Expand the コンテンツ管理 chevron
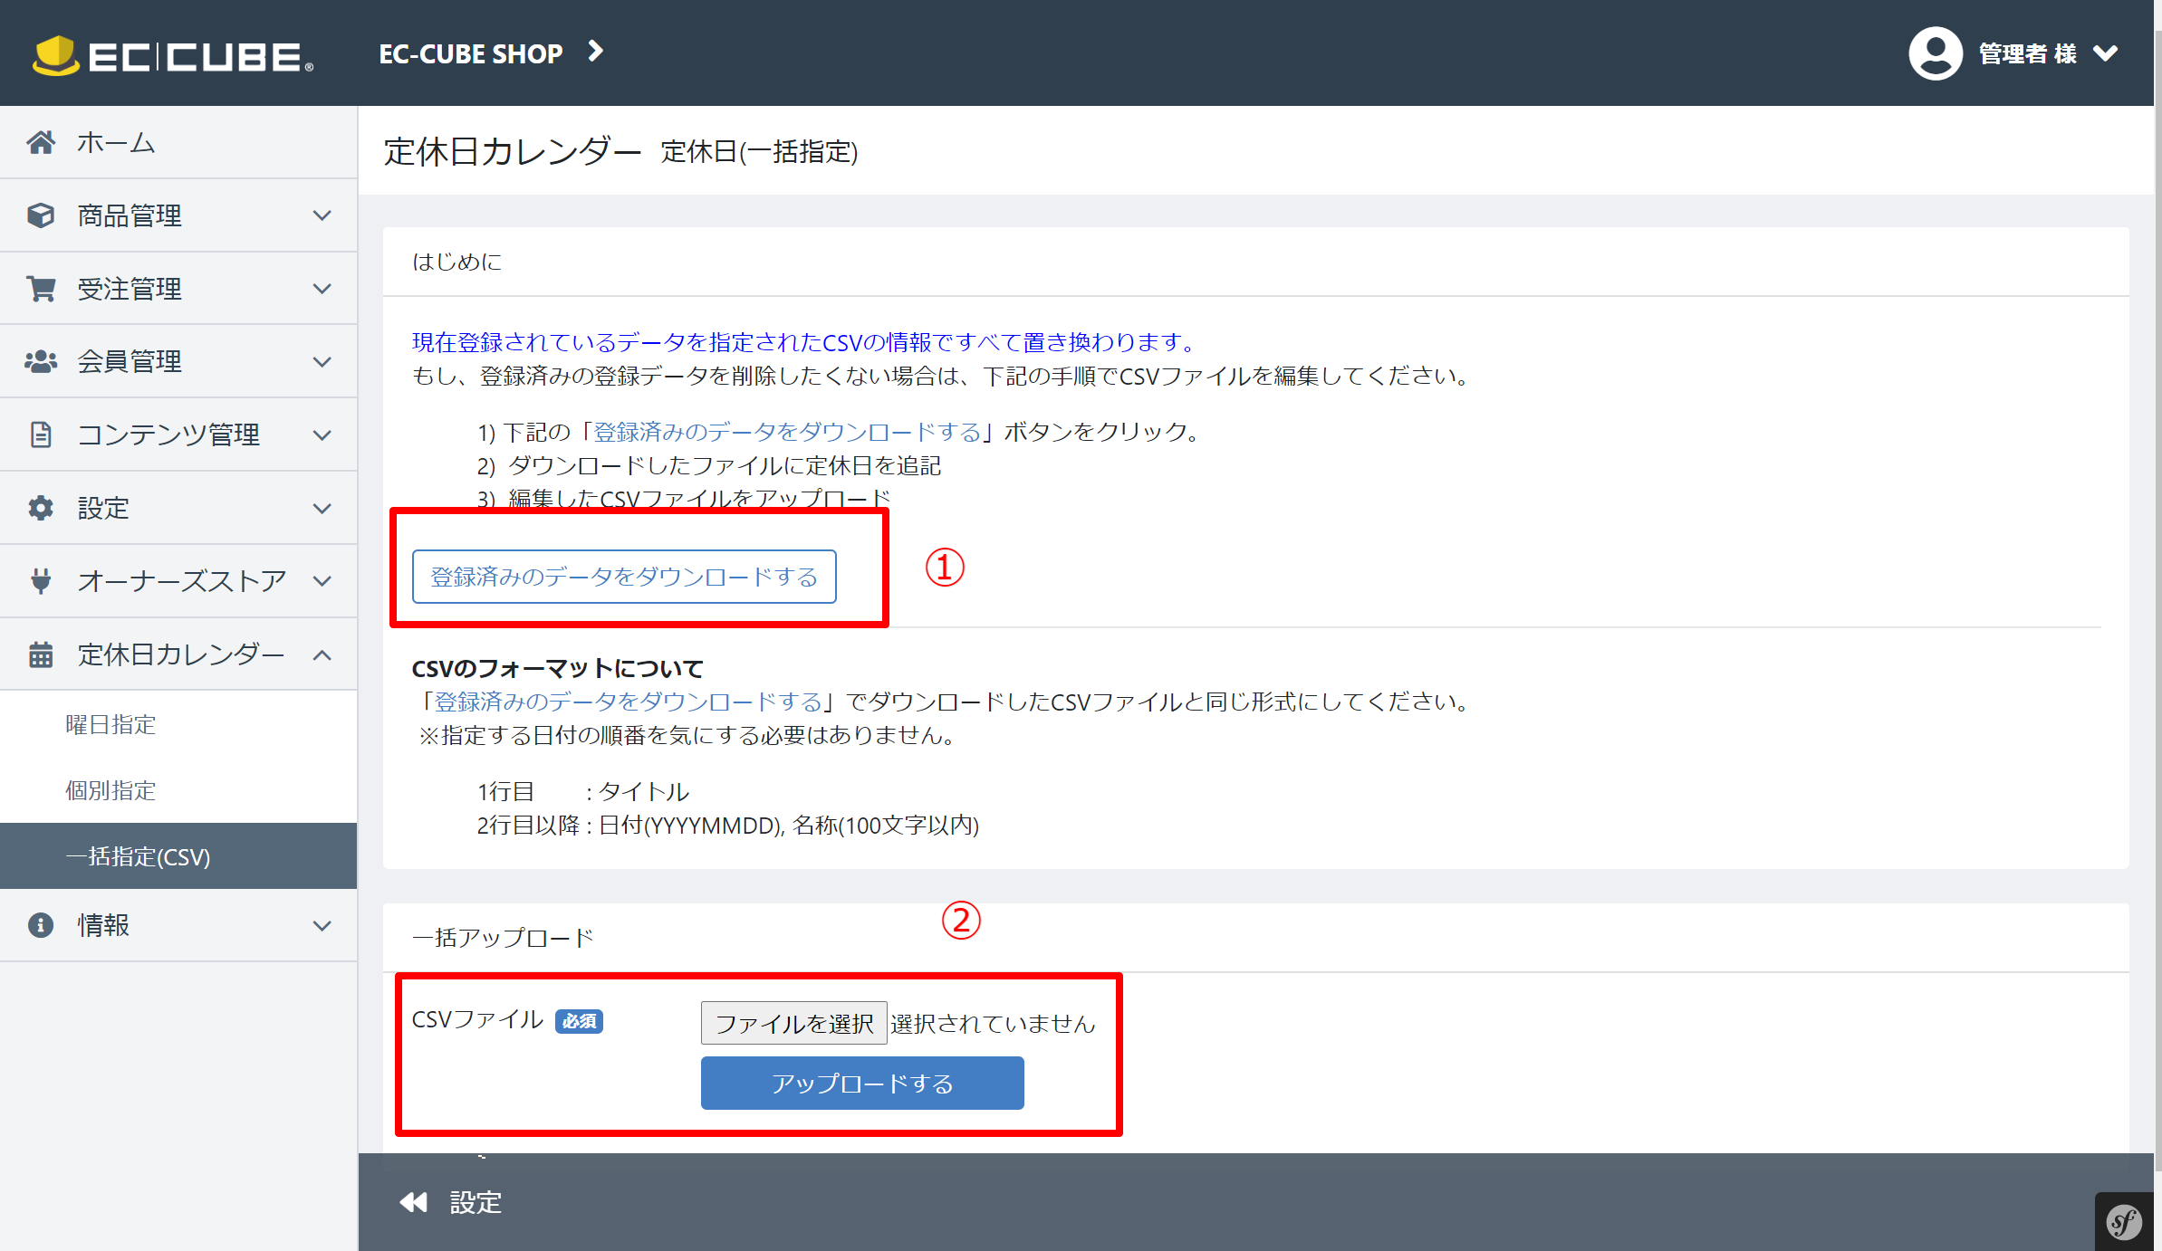The height and width of the screenshot is (1251, 2162). pyautogui.click(x=322, y=435)
